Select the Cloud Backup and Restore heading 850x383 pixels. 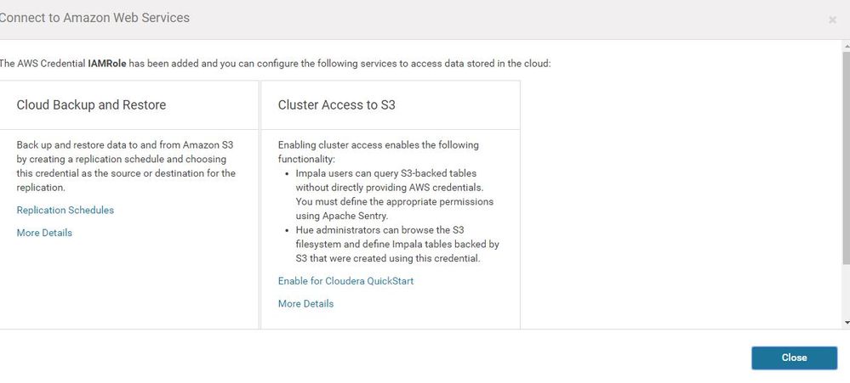[x=91, y=105]
